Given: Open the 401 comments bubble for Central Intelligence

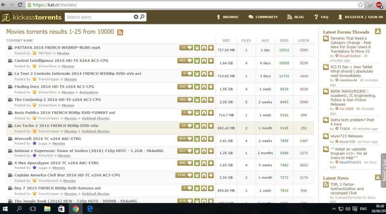Looking at the screenshot, I should pyautogui.click(x=185, y=61).
